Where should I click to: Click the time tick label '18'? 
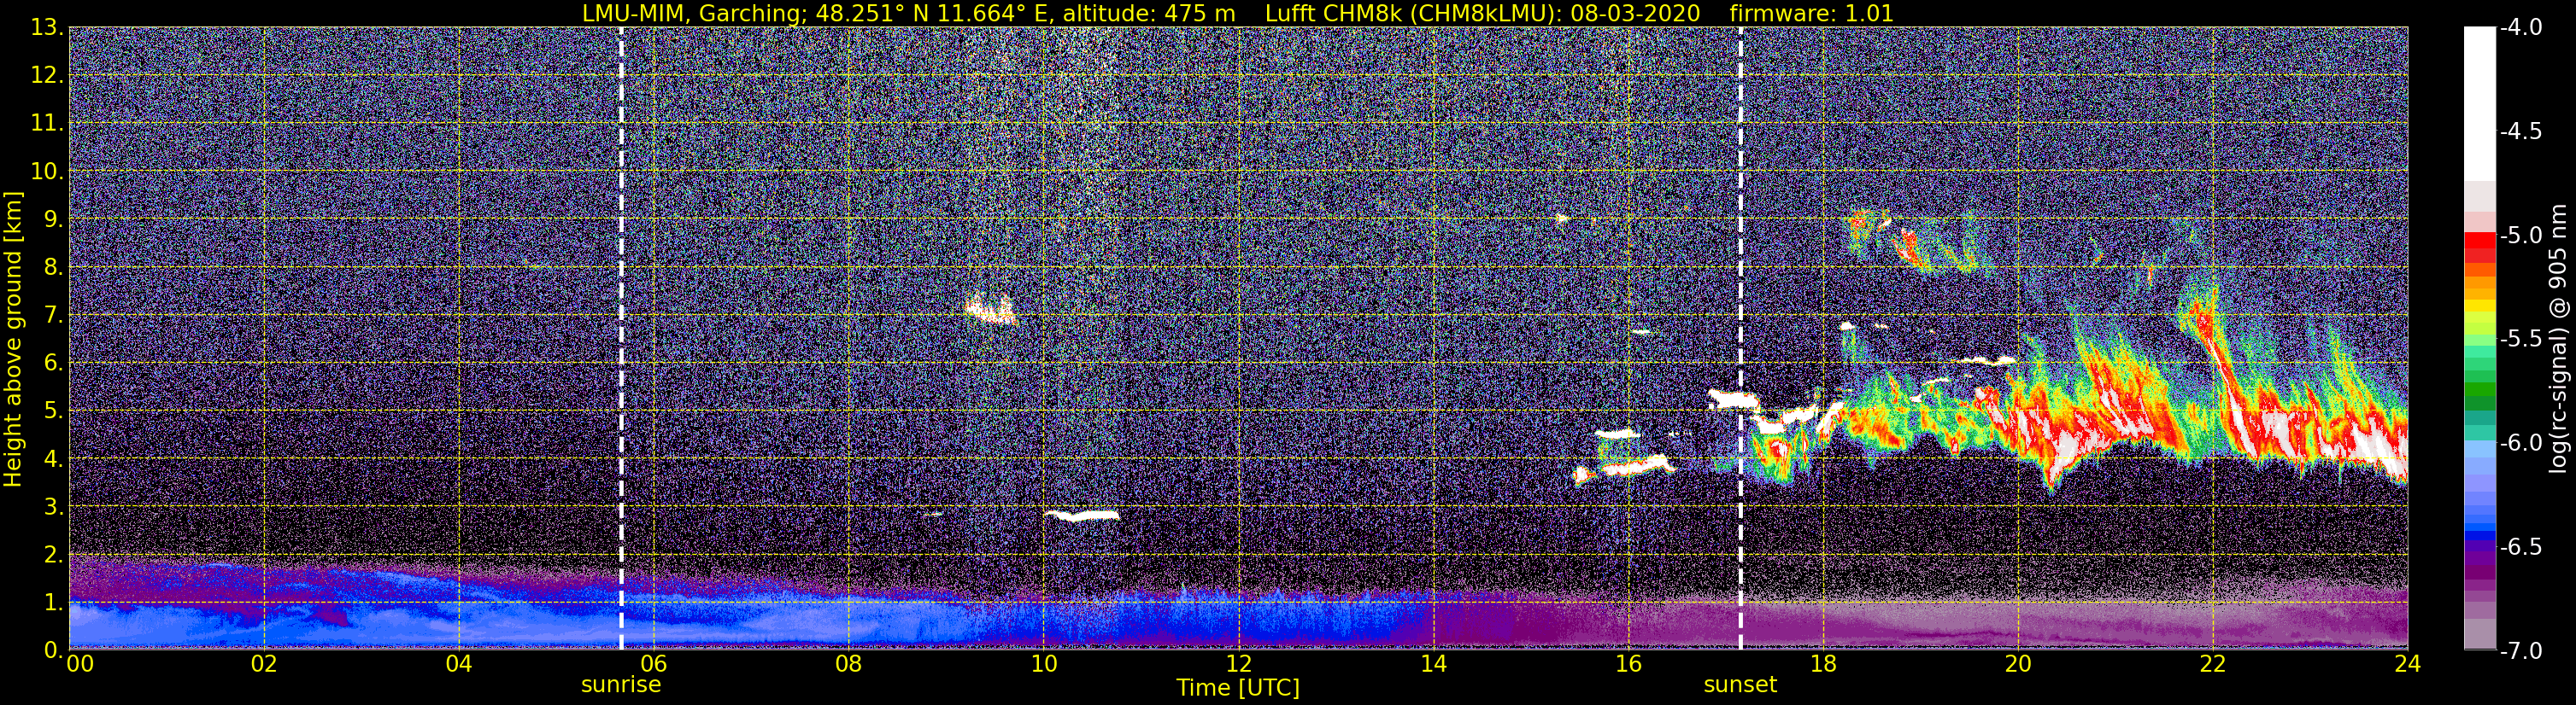[x=1823, y=664]
